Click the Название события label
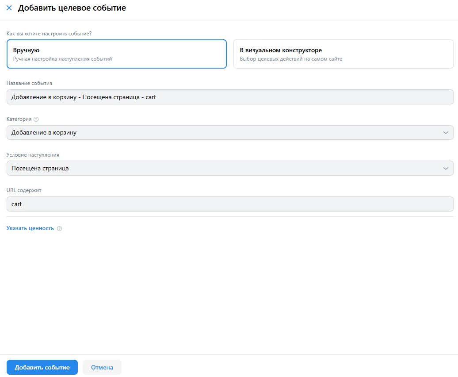The width and height of the screenshot is (458, 377). (29, 83)
